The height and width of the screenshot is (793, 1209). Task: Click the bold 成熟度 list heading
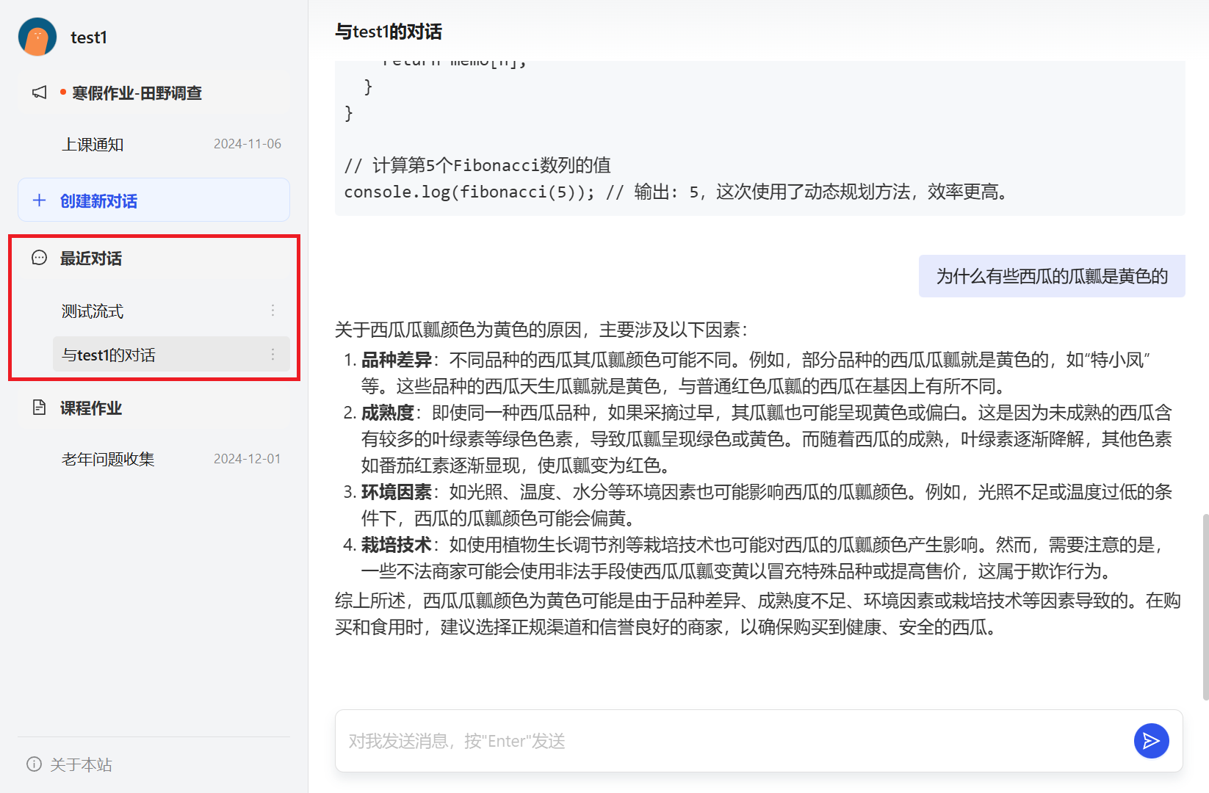[x=388, y=413]
